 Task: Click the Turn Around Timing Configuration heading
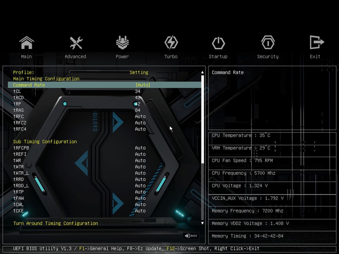point(56,223)
